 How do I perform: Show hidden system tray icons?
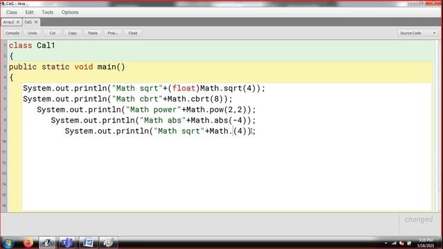coord(386,243)
